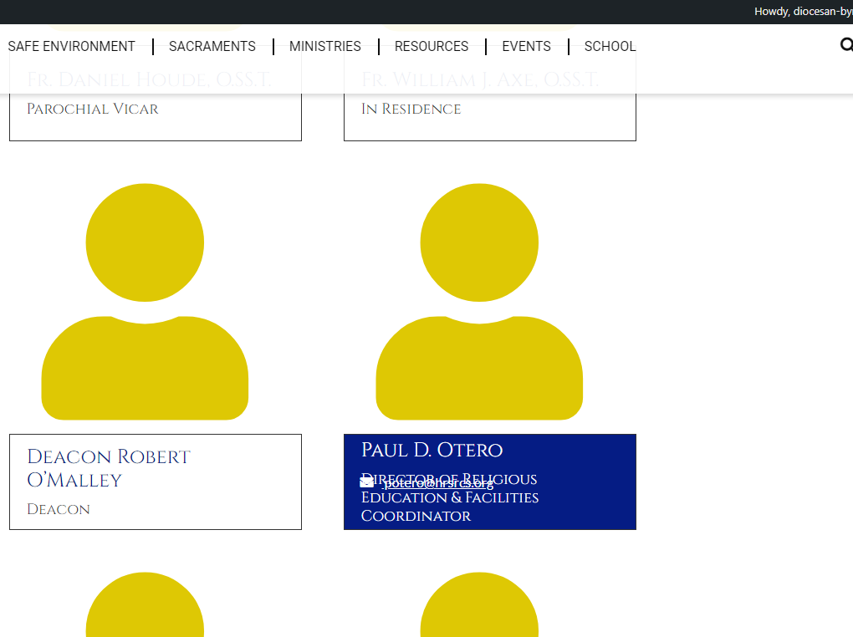Click the partial avatar below Deacon O'Malley's card
Image resolution: width=853 pixels, height=637 pixels.
pos(145,606)
